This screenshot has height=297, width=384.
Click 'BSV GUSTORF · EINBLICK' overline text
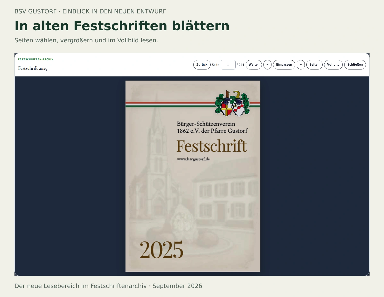pyautogui.click(x=90, y=11)
